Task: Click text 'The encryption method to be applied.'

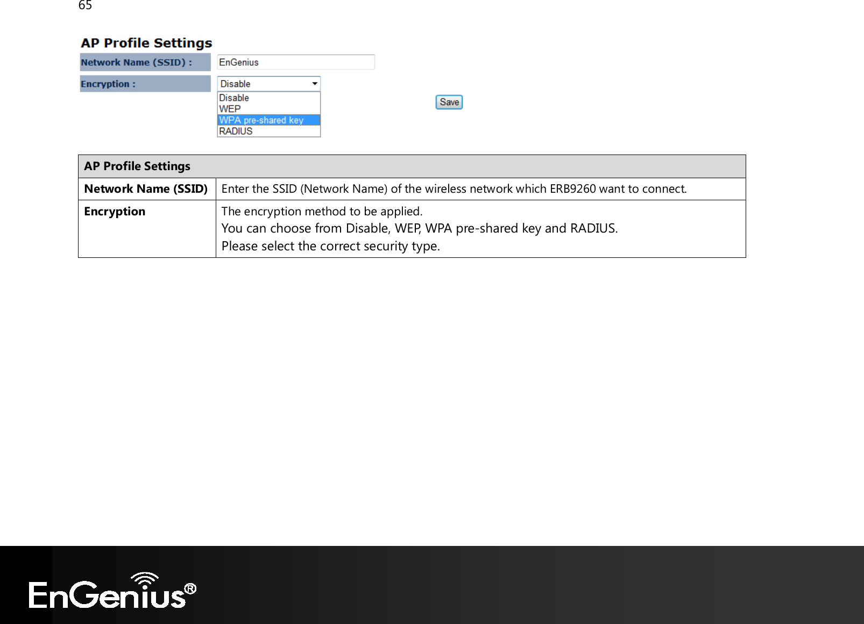Action: (x=322, y=212)
